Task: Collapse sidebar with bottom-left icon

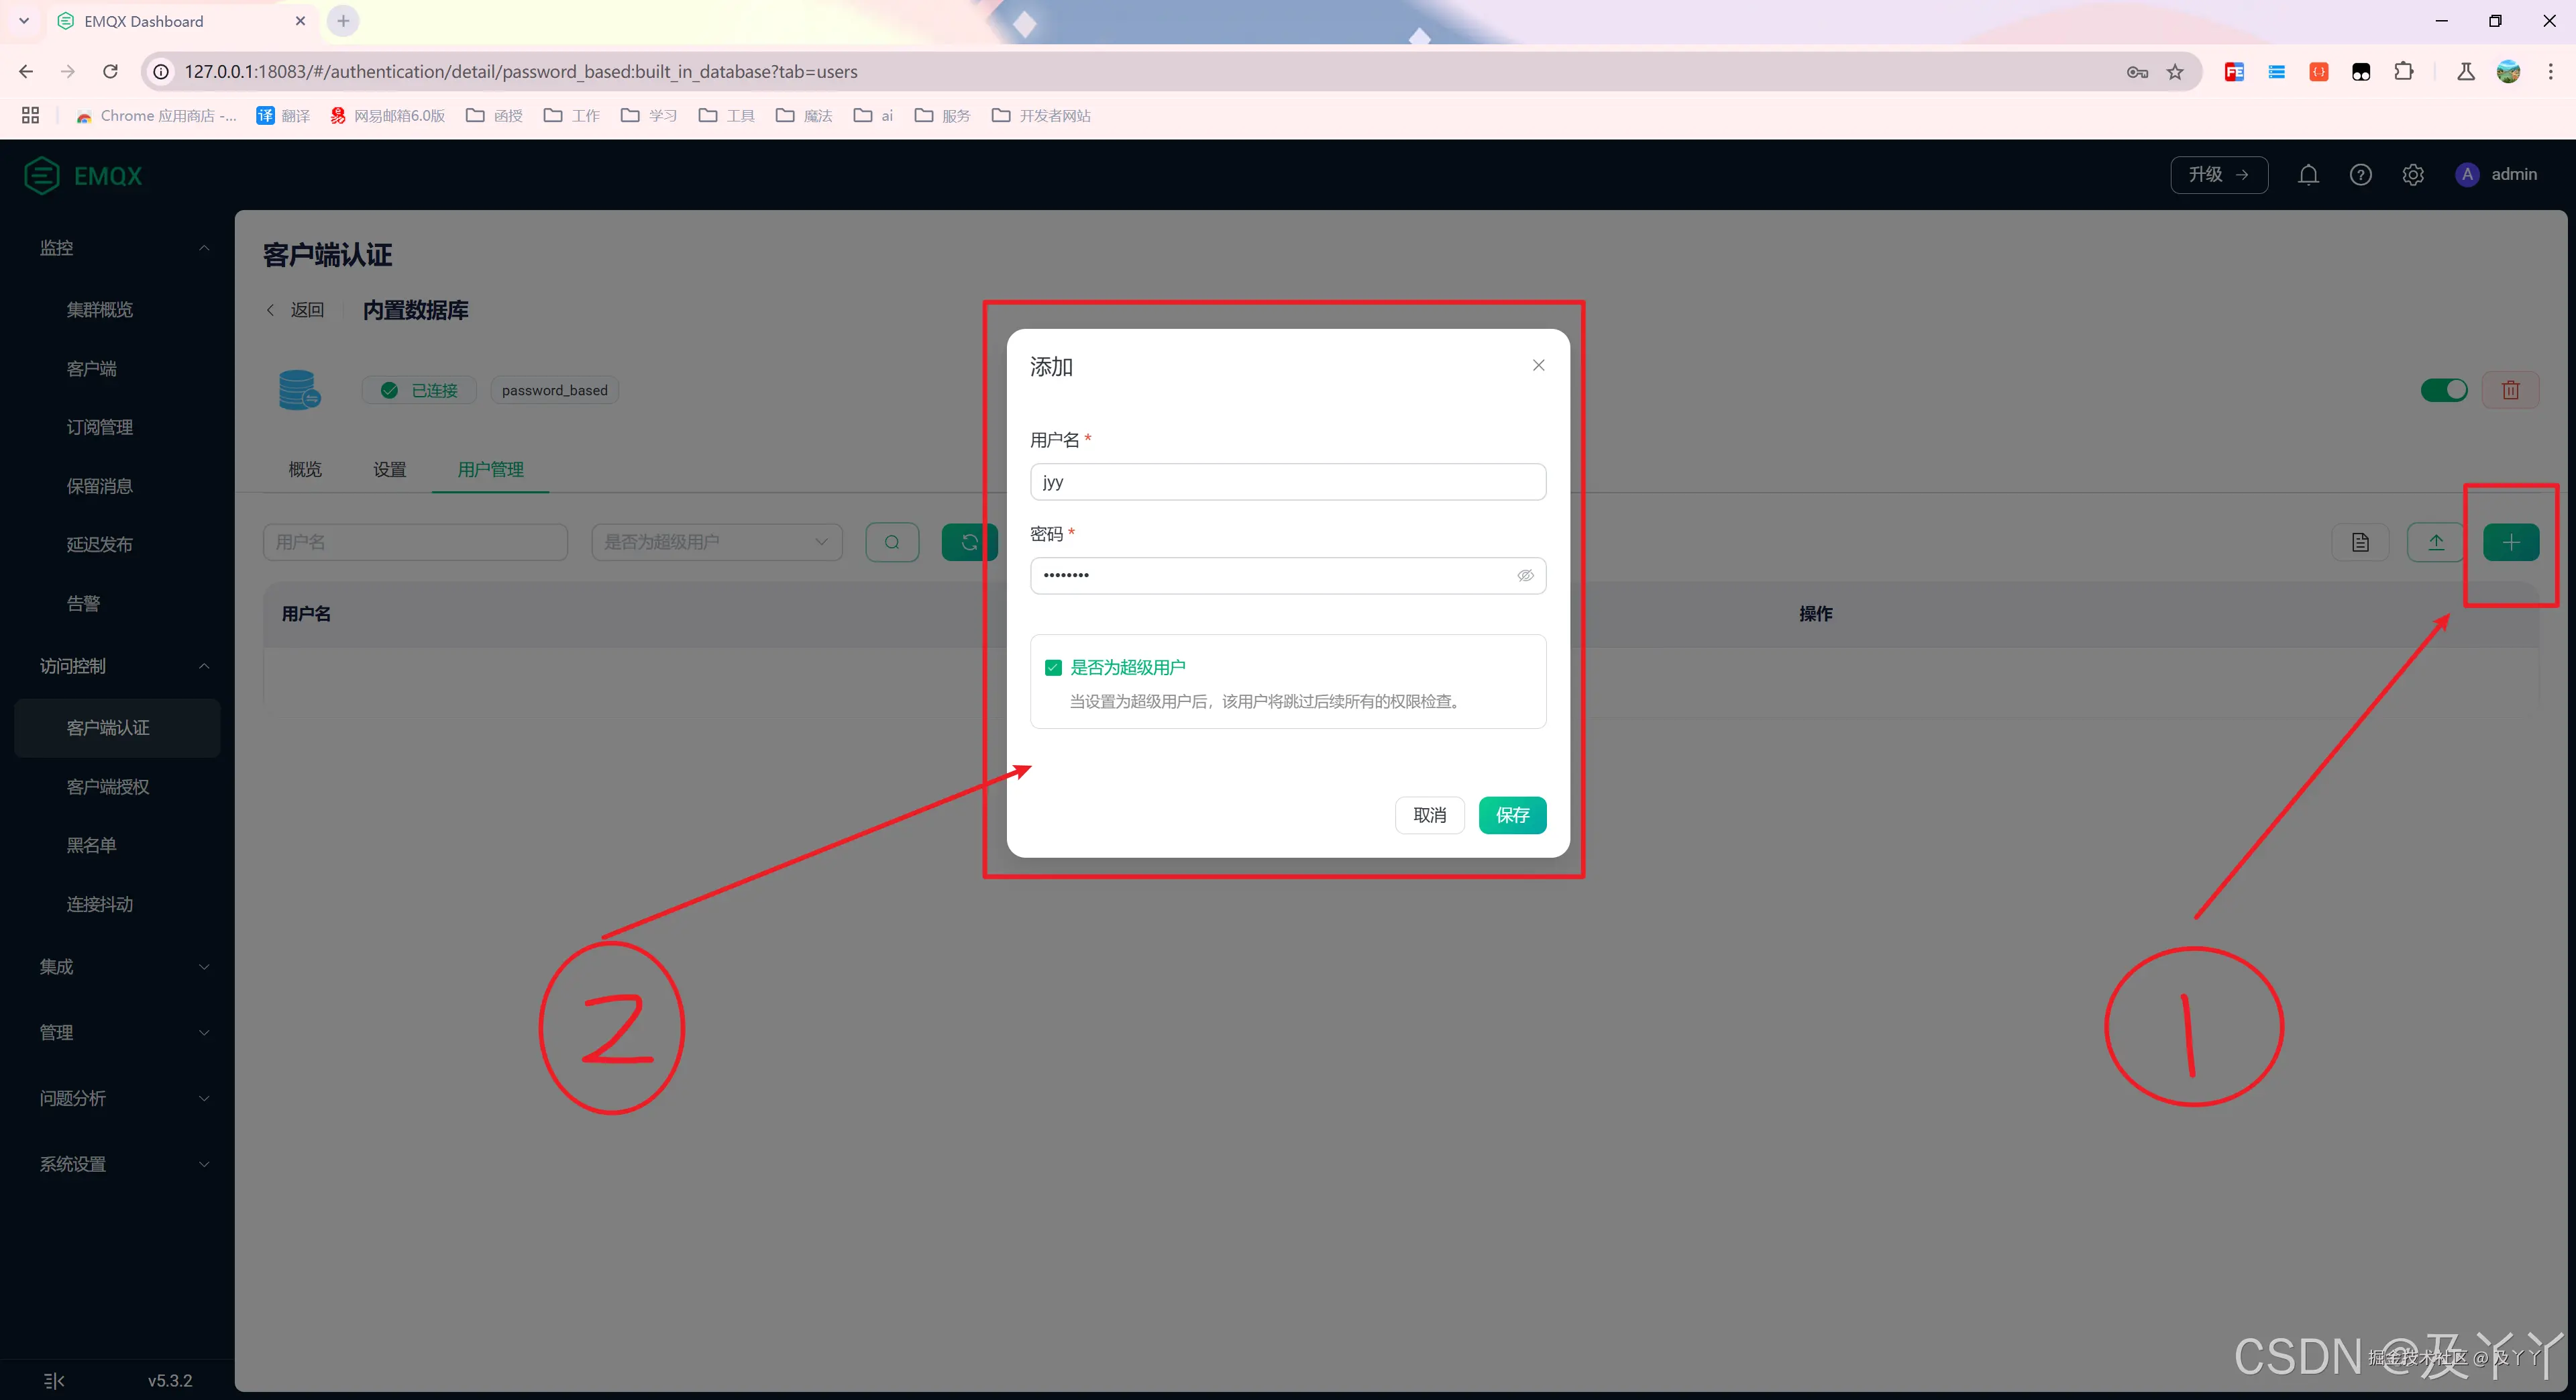Action: click(x=54, y=1381)
